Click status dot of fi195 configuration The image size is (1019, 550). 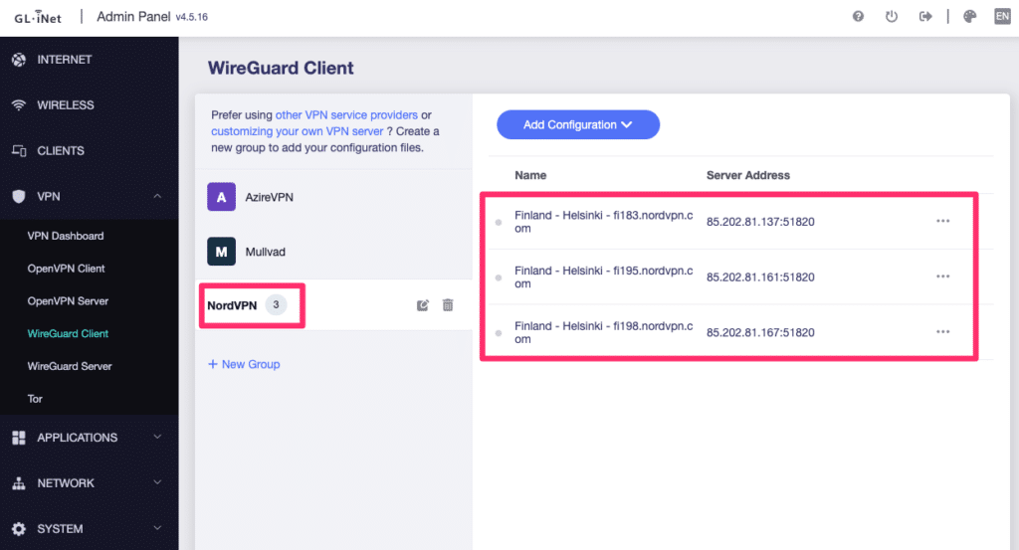click(x=499, y=277)
